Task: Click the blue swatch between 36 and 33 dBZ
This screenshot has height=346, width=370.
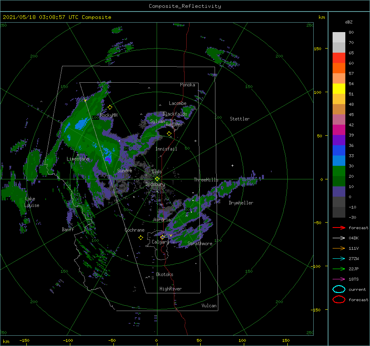Action: tap(339, 151)
